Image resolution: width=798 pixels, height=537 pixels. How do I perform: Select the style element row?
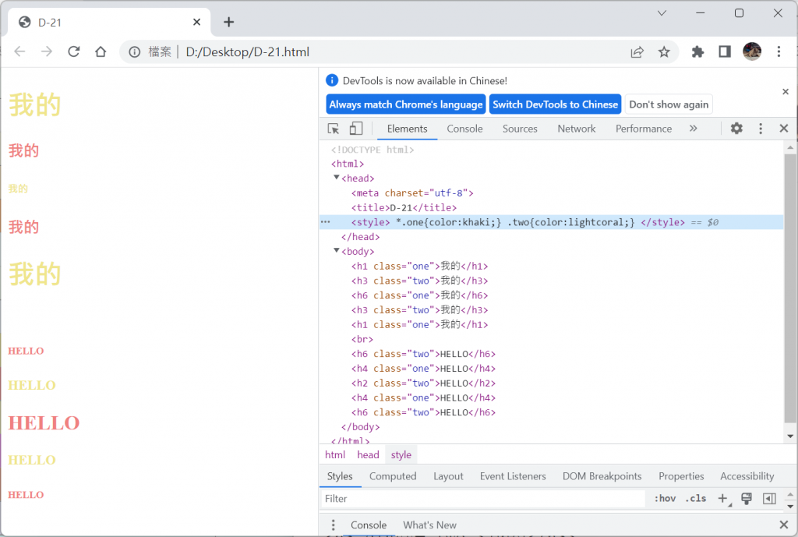pos(551,222)
